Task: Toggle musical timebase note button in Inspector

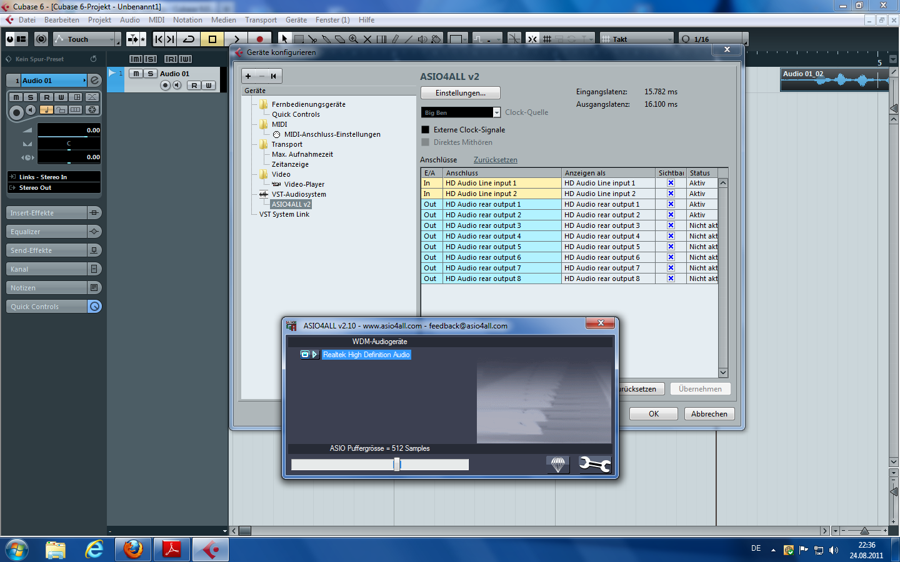Action: click(47, 110)
